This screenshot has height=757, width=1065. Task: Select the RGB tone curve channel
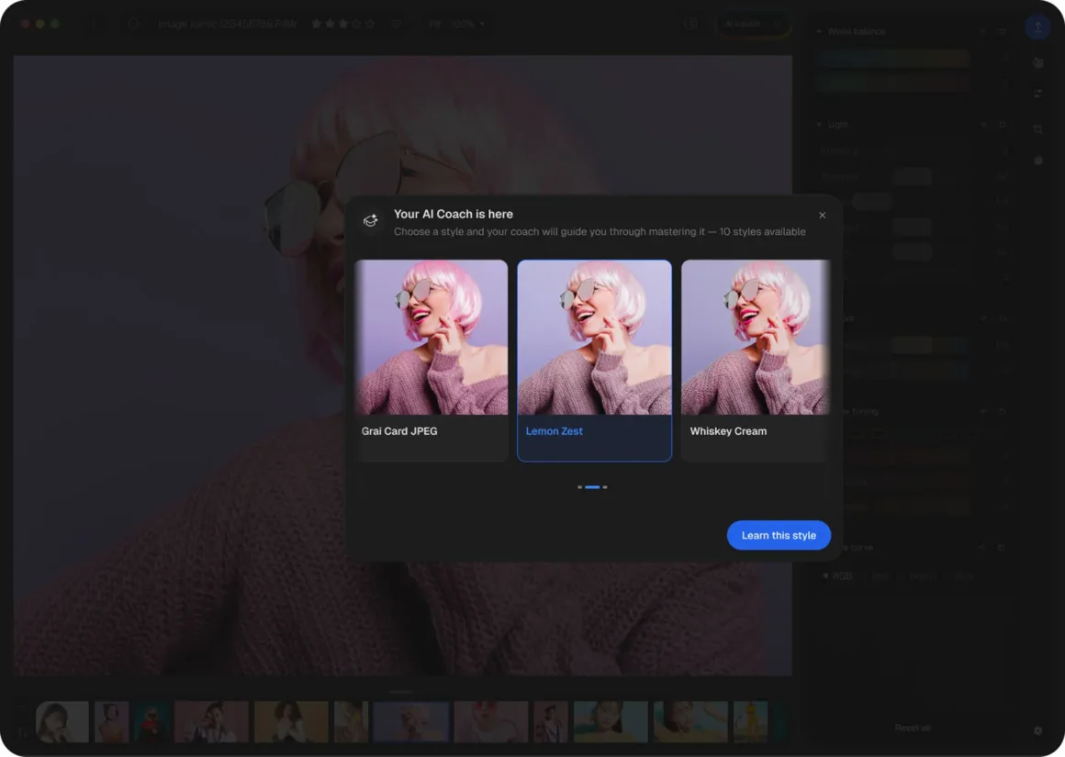837,575
